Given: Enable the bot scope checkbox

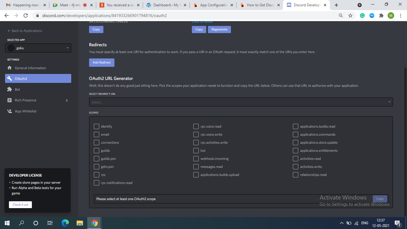Looking at the screenshot, I should pyautogui.click(x=196, y=151).
